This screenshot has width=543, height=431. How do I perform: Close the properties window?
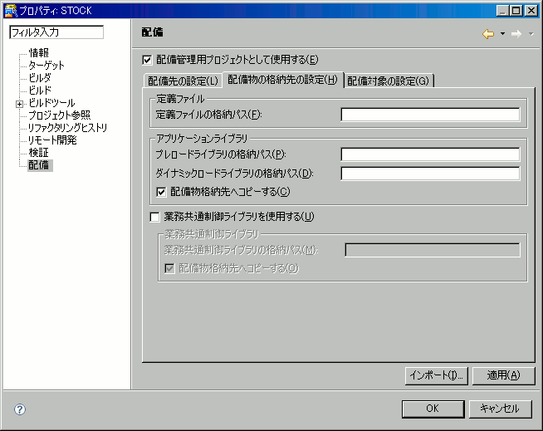click(531, 11)
